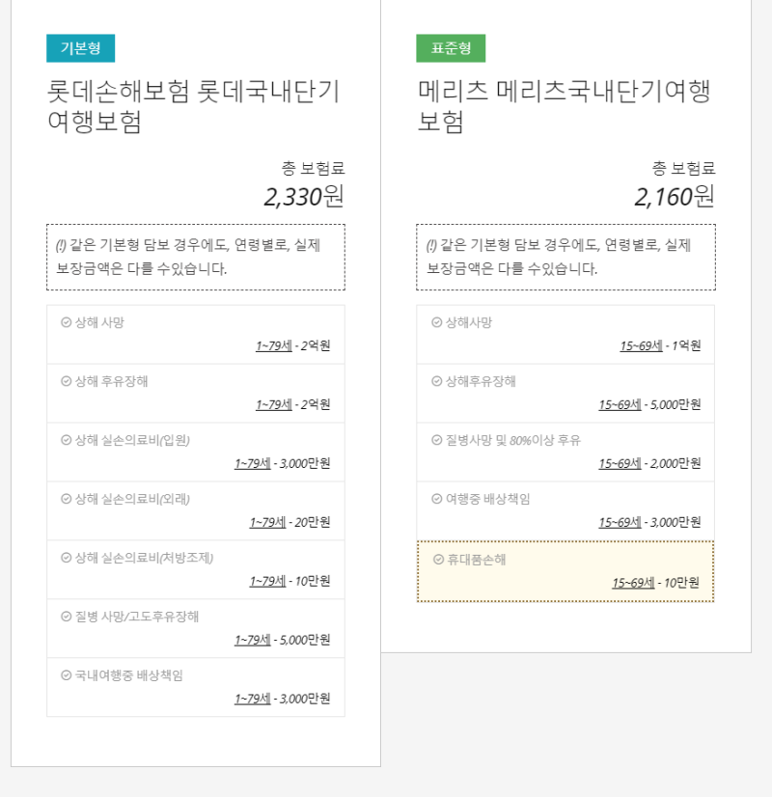Expand the 상해 실손의료비(처방조제) coverage details
The width and height of the screenshot is (772, 797).
pos(195,569)
